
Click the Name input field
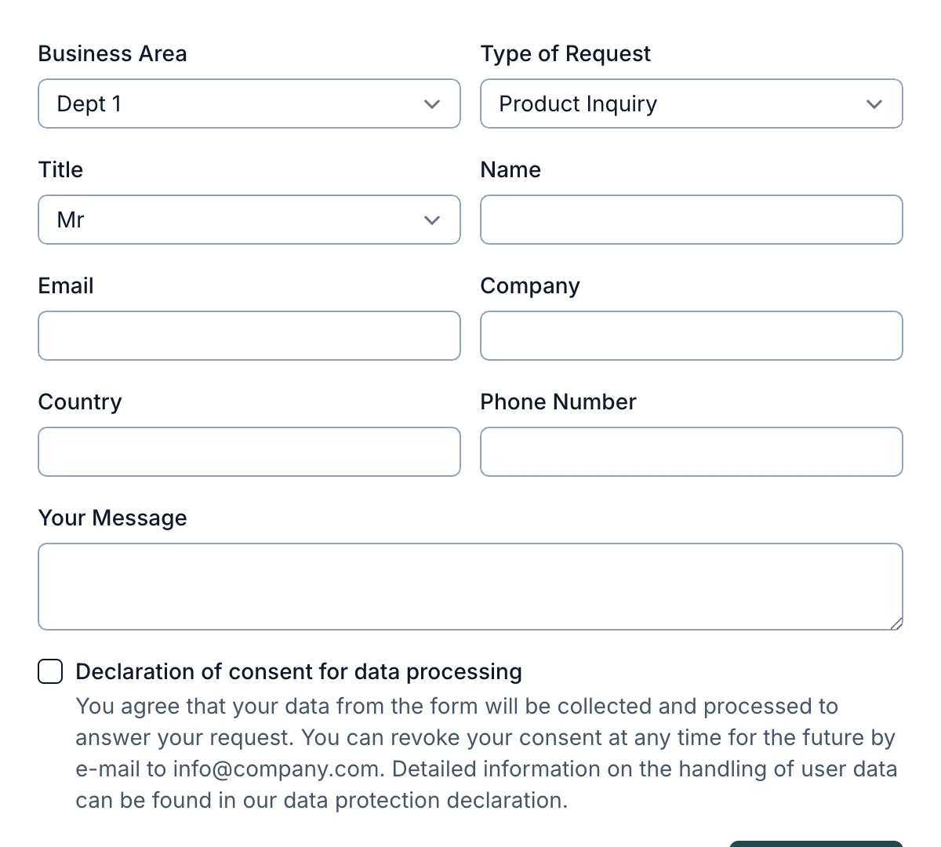tap(691, 220)
